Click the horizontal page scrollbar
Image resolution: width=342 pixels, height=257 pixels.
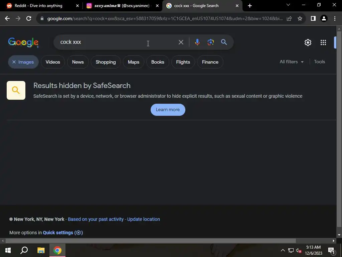click(151, 241)
